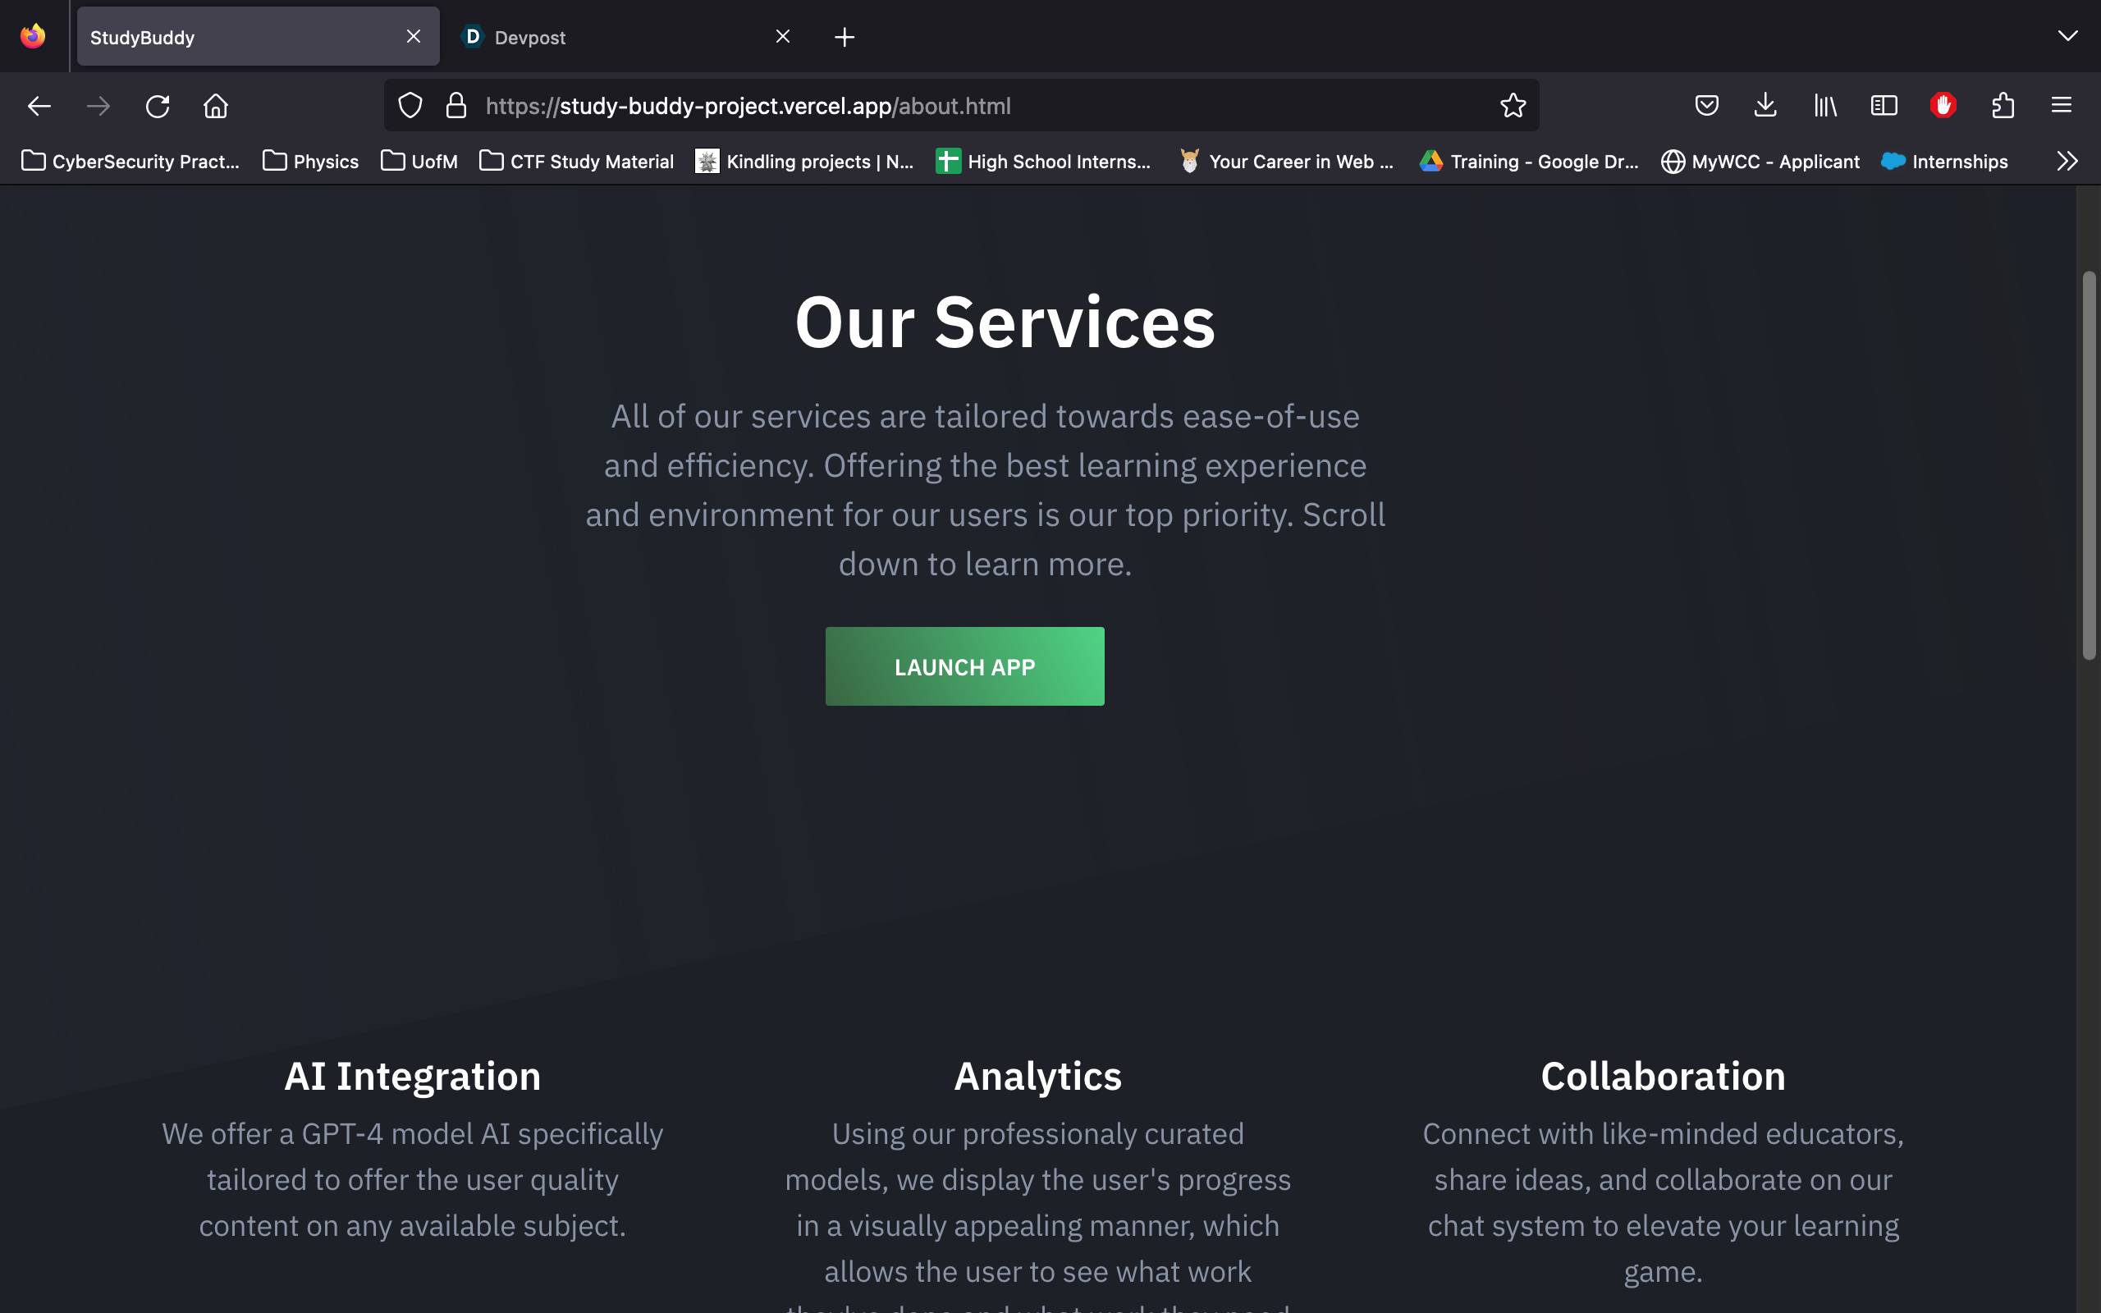Show more bookmarks with the double chevron
Image resolution: width=2101 pixels, height=1313 pixels.
[x=2067, y=162]
